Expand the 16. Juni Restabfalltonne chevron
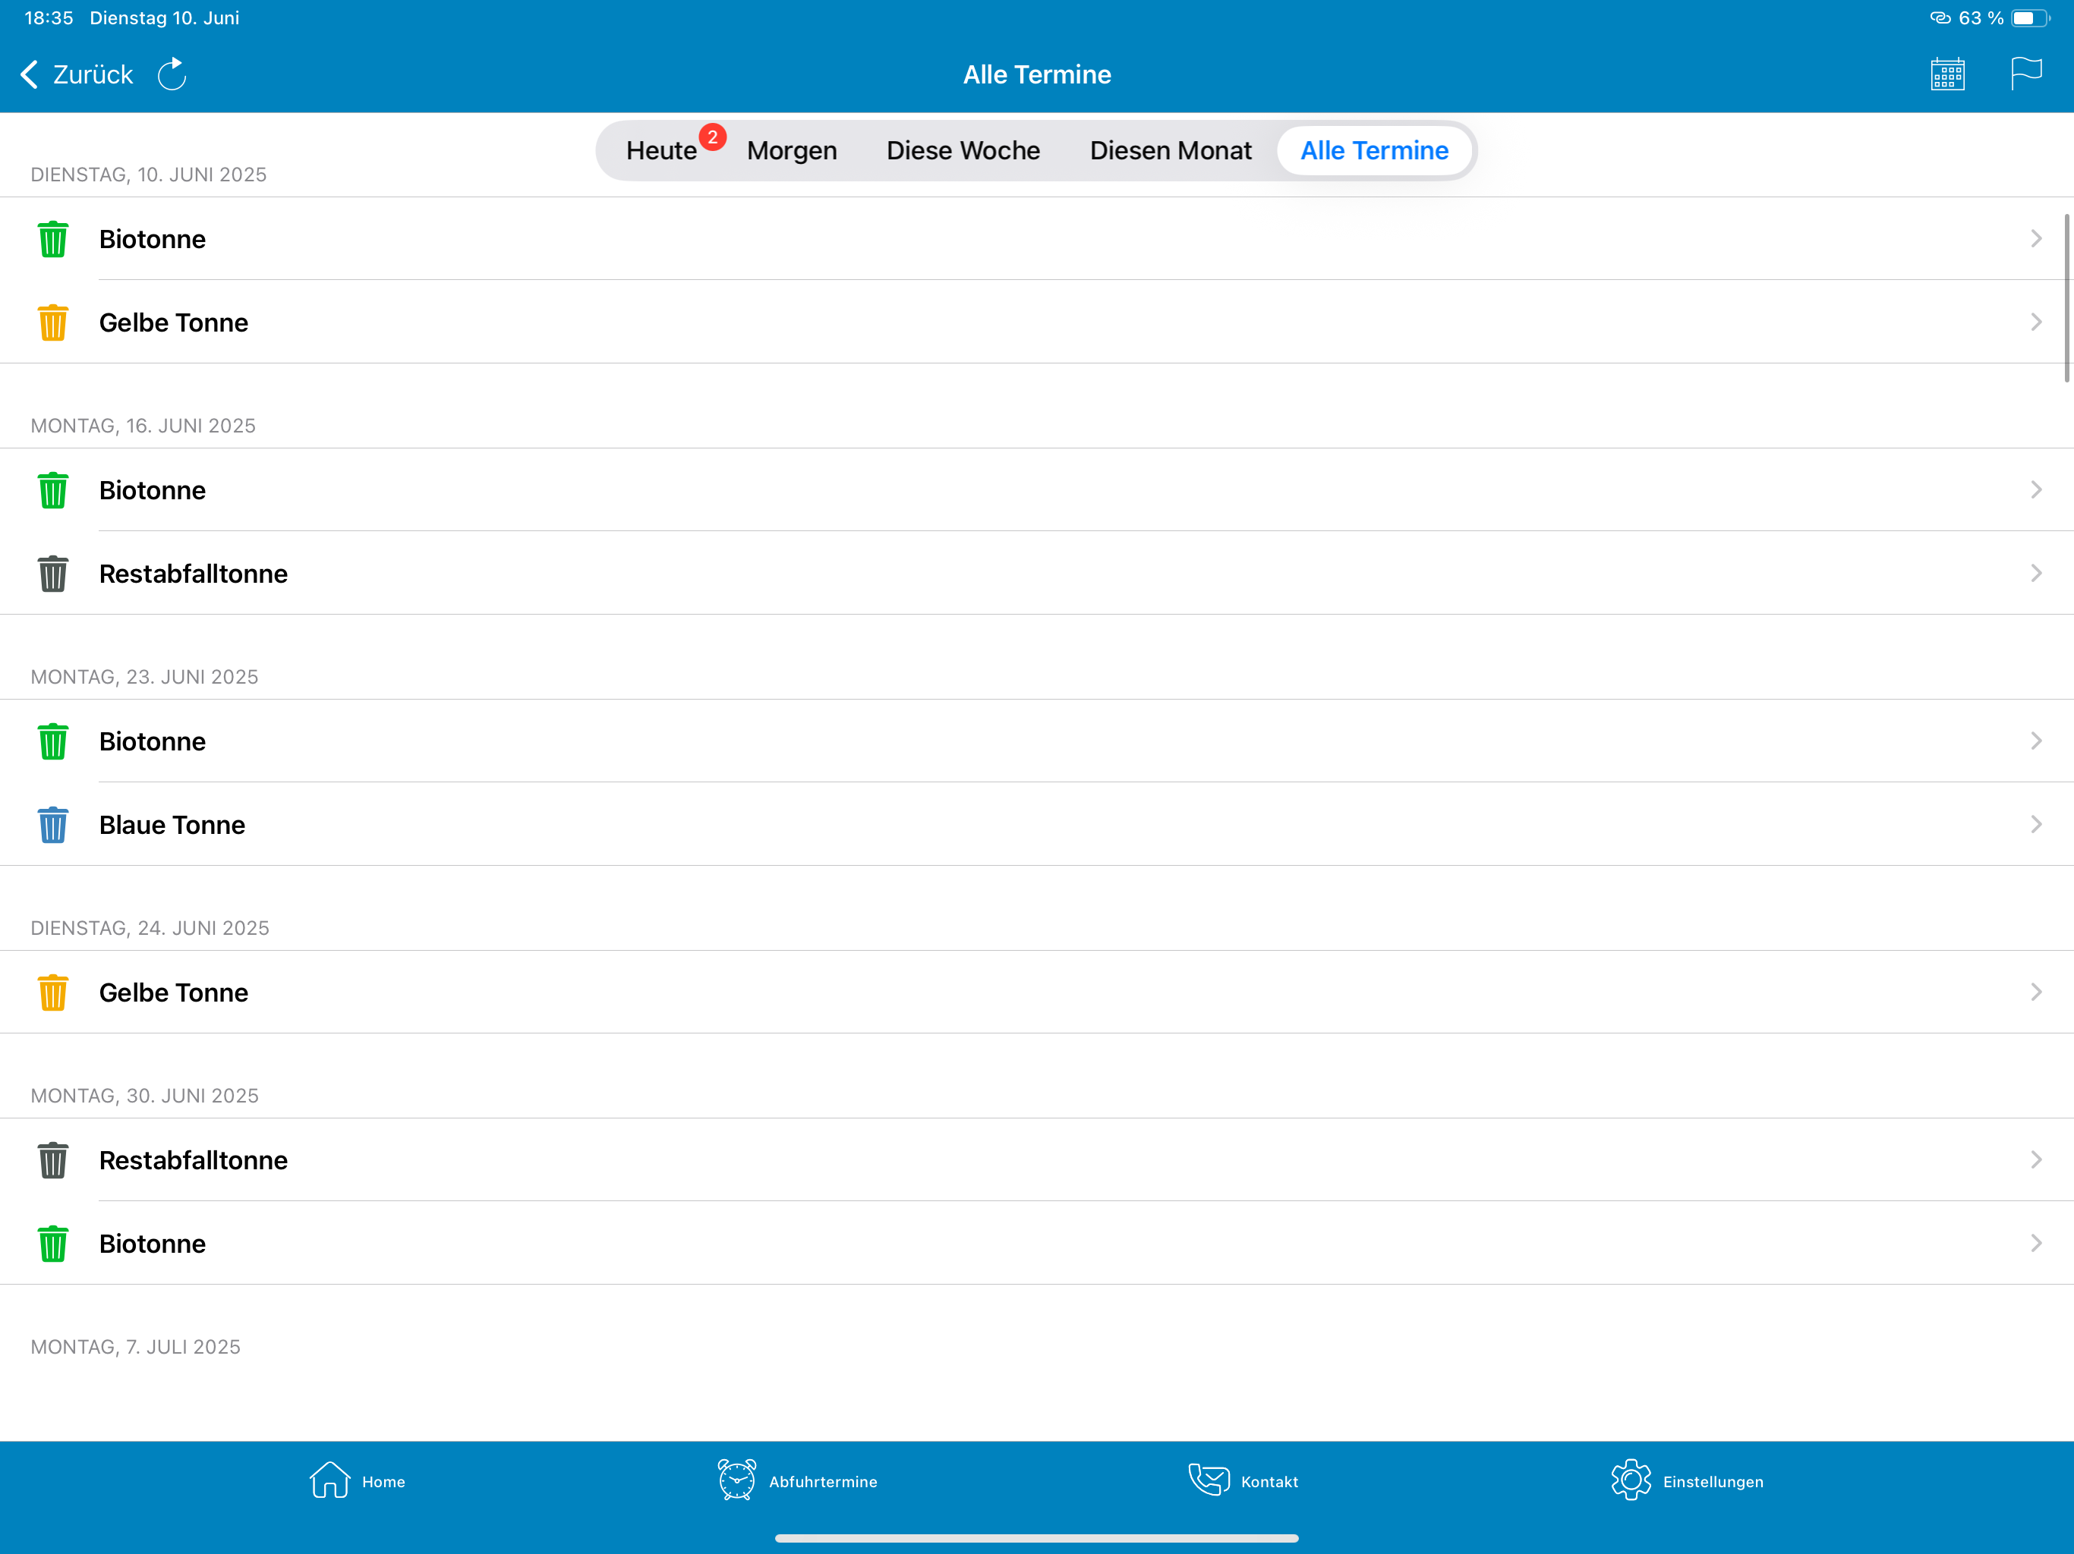The height and width of the screenshot is (1554, 2074). click(2035, 573)
